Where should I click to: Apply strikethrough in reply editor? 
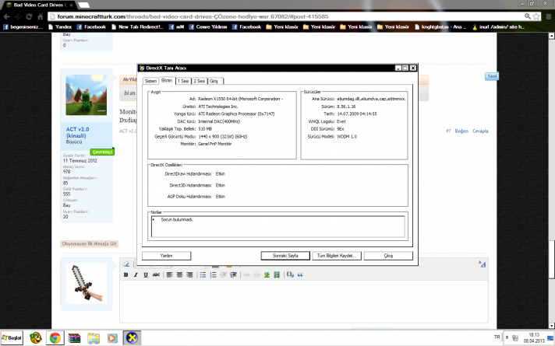(156, 274)
